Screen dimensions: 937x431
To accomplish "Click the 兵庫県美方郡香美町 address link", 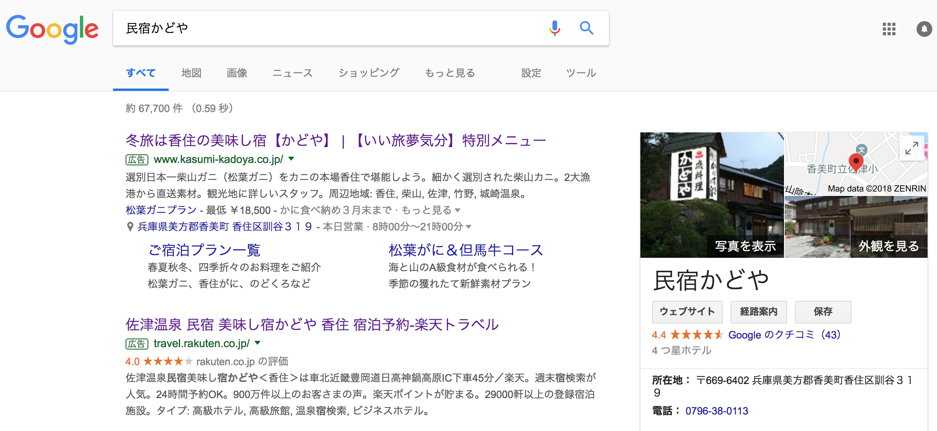I will tap(224, 226).
